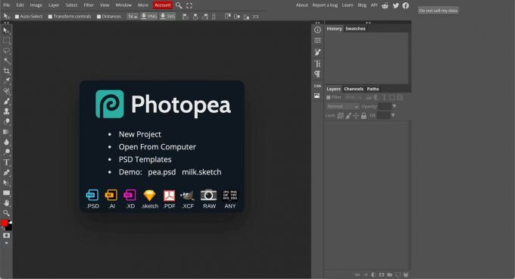Select the Brush tool

(x=6, y=102)
